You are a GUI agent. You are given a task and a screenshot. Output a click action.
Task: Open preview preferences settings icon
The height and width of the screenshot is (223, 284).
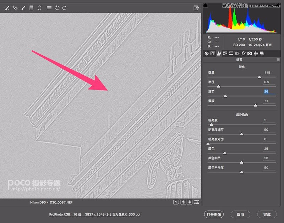click(197, 202)
